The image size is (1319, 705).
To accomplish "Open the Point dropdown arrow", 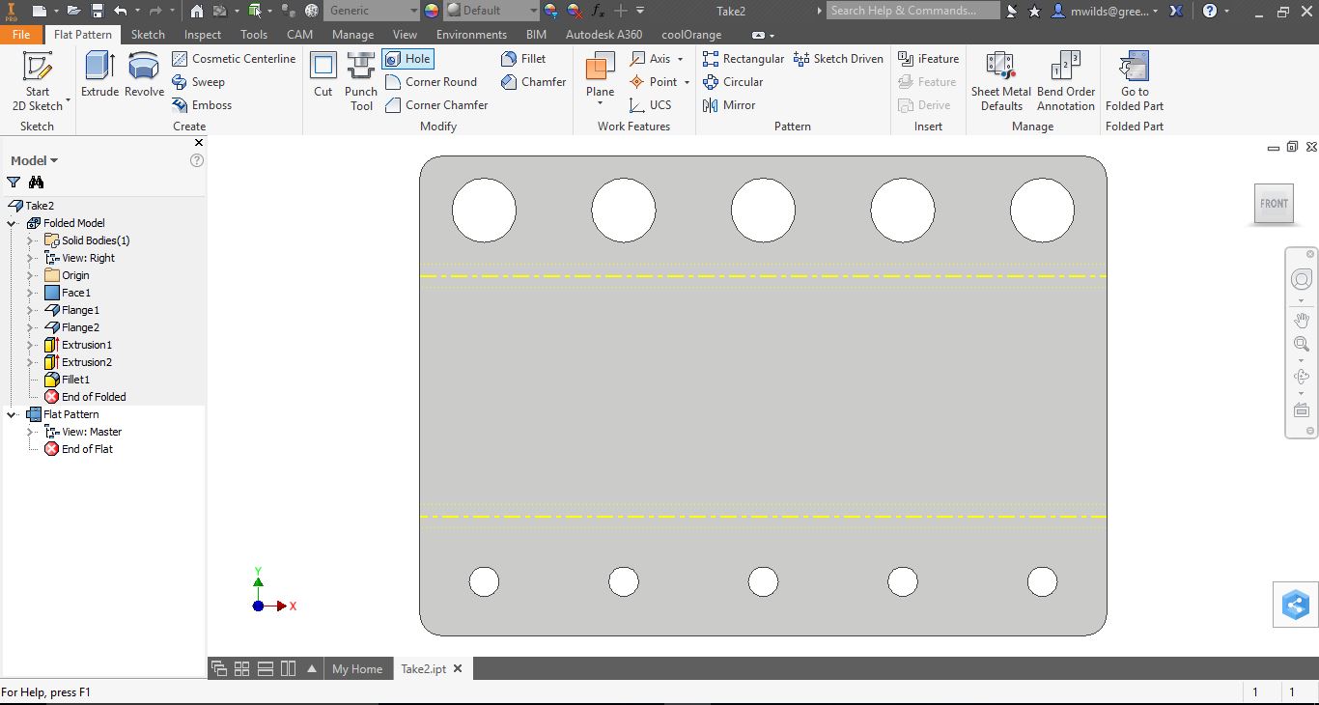I will [686, 82].
